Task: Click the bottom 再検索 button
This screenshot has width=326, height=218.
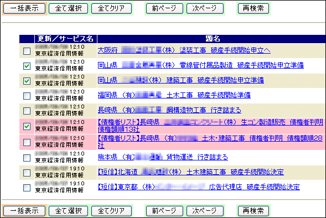Action: [x=253, y=211]
